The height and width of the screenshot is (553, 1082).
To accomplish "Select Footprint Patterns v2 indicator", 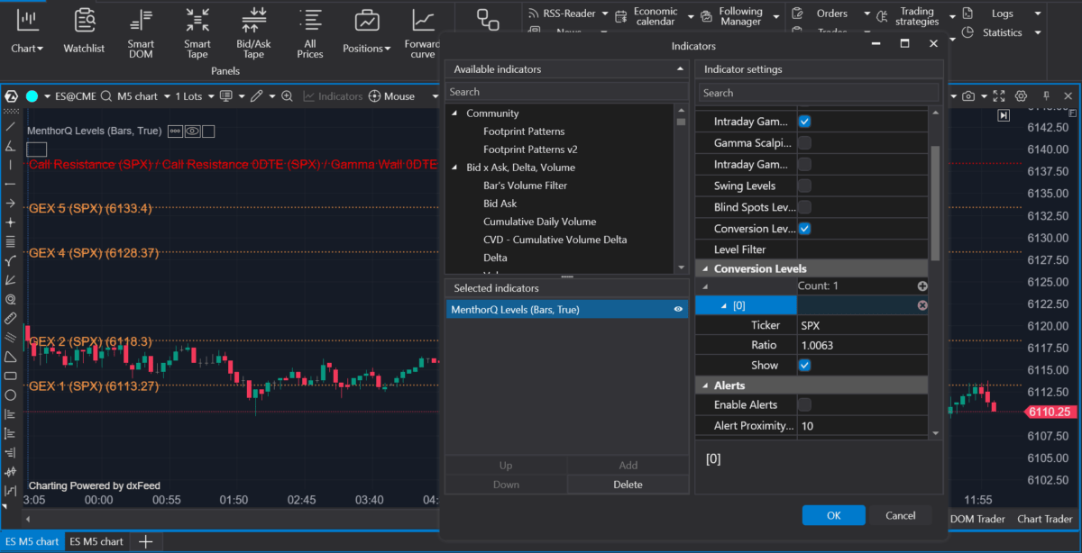I will point(530,150).
